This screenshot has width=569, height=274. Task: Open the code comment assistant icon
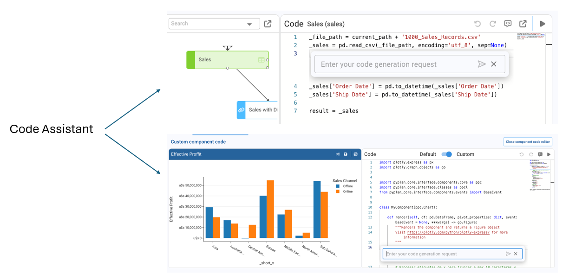click(508, 24)
